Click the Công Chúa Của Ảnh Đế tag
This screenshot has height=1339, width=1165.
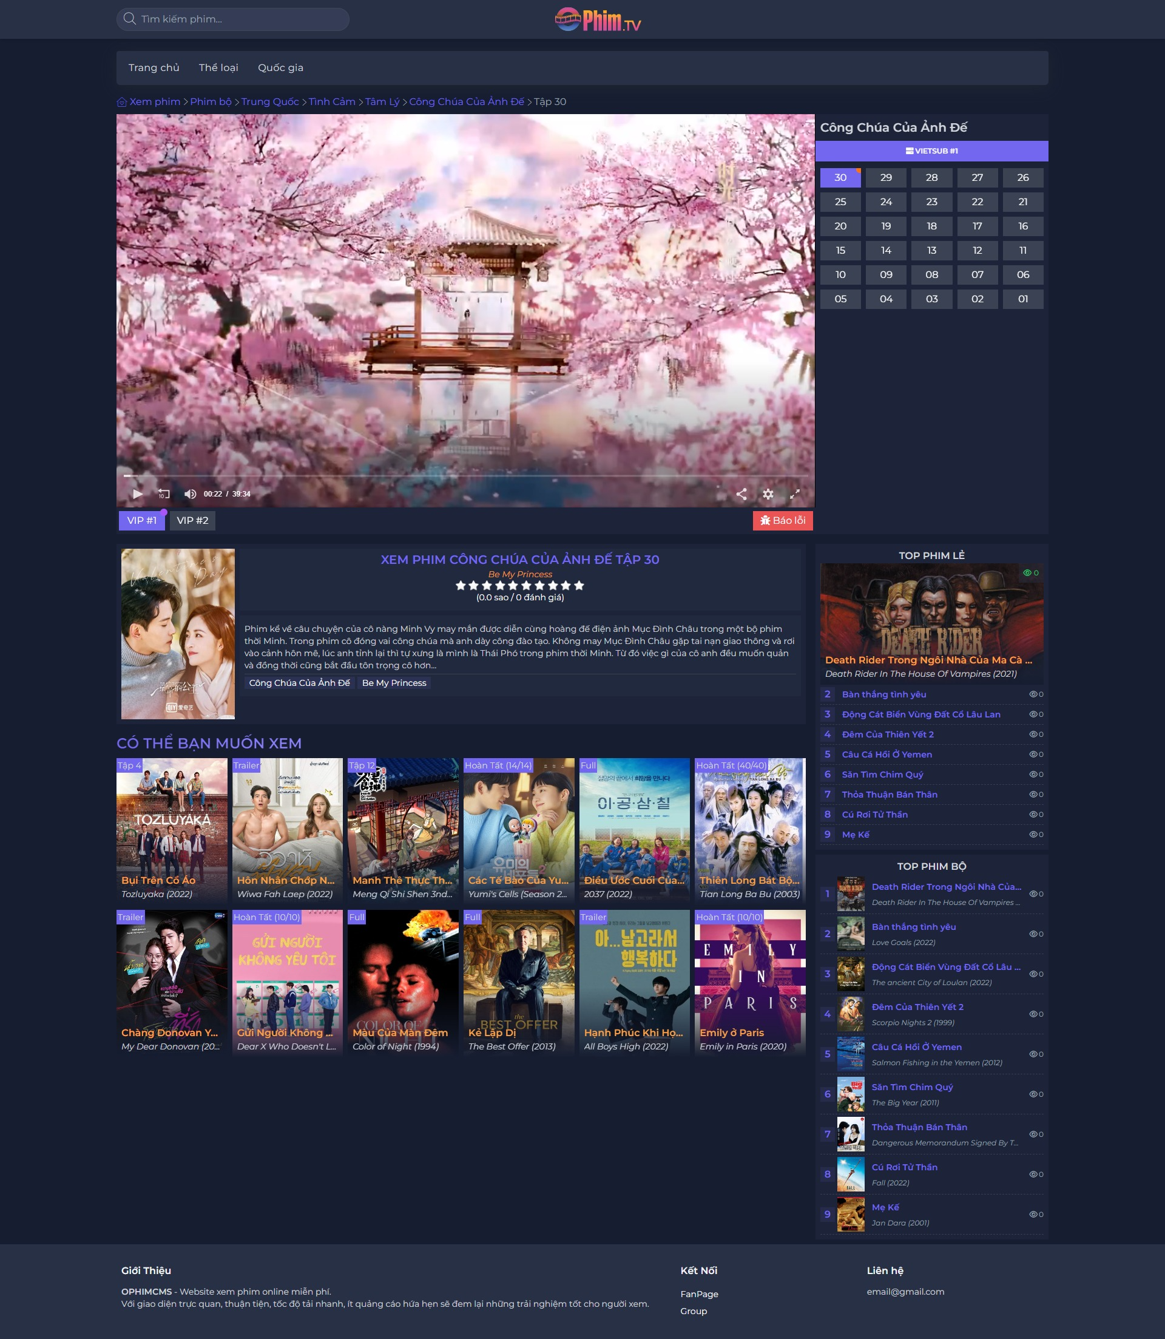(x=299, y=683)
